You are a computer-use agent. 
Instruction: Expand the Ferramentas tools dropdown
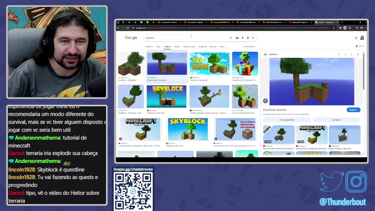tap(250, 47)
